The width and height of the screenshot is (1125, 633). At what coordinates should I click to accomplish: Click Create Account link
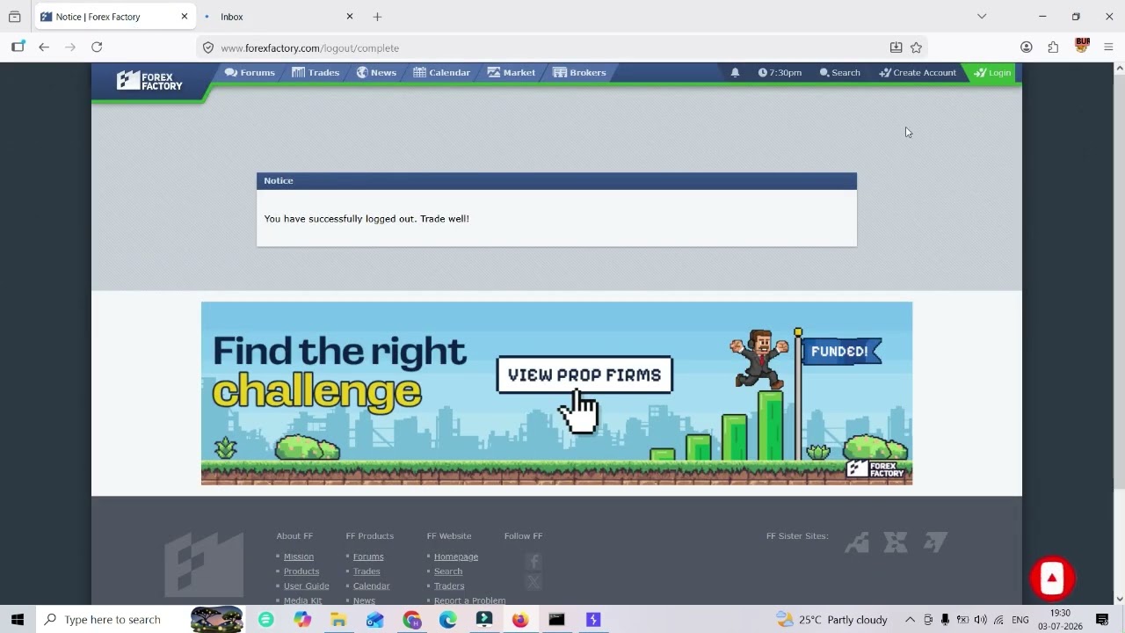tap(918, 72)
